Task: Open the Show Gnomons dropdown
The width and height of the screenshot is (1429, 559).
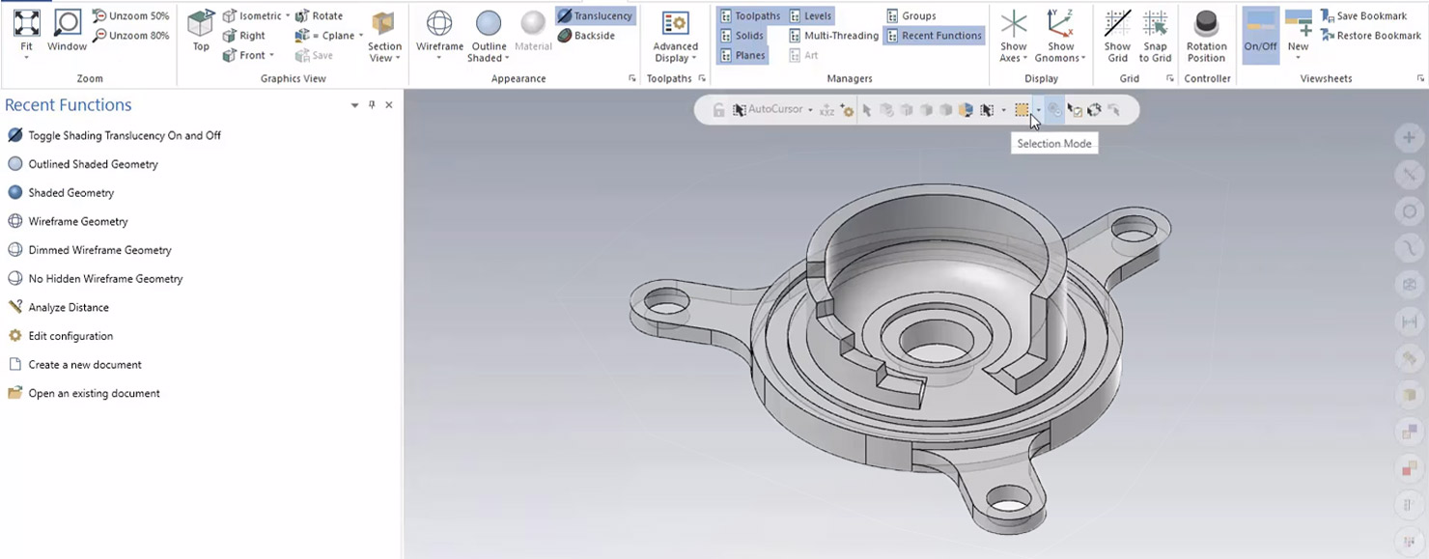Action: (1061, 58)
